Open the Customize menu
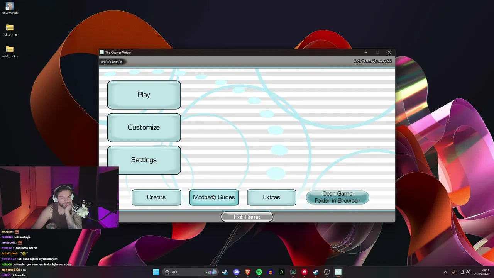Viewport: 494px width, 278px height. coord(144,127)
